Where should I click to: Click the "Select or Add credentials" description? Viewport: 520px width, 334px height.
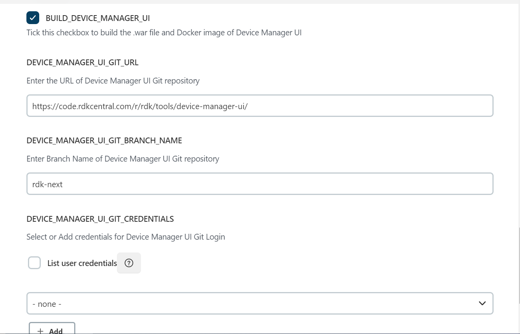click(x=125, y=237)
